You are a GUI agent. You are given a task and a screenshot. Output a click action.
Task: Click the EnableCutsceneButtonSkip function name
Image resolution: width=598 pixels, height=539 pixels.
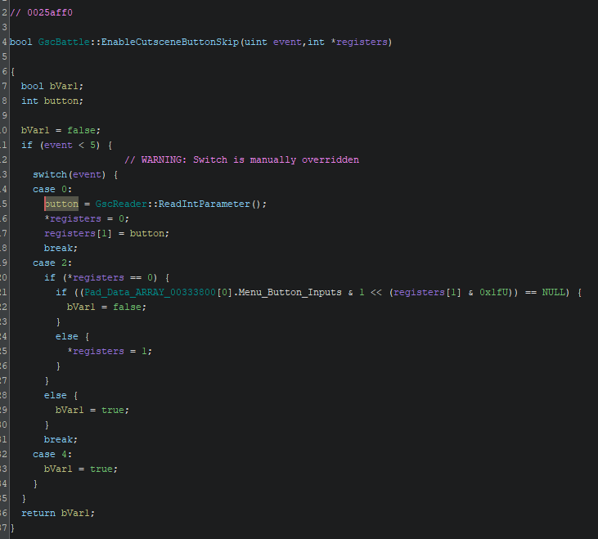tap(169, 42)
